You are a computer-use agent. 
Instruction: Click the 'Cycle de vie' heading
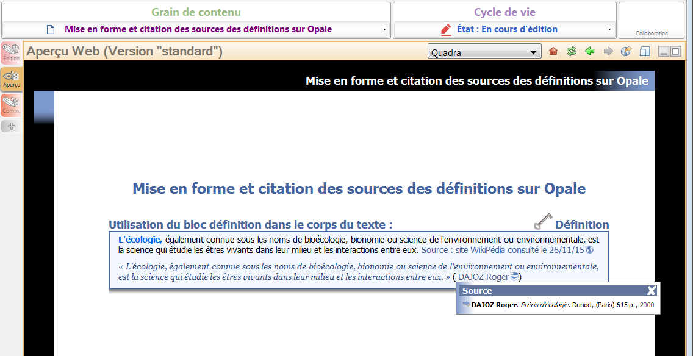point(504,12)
